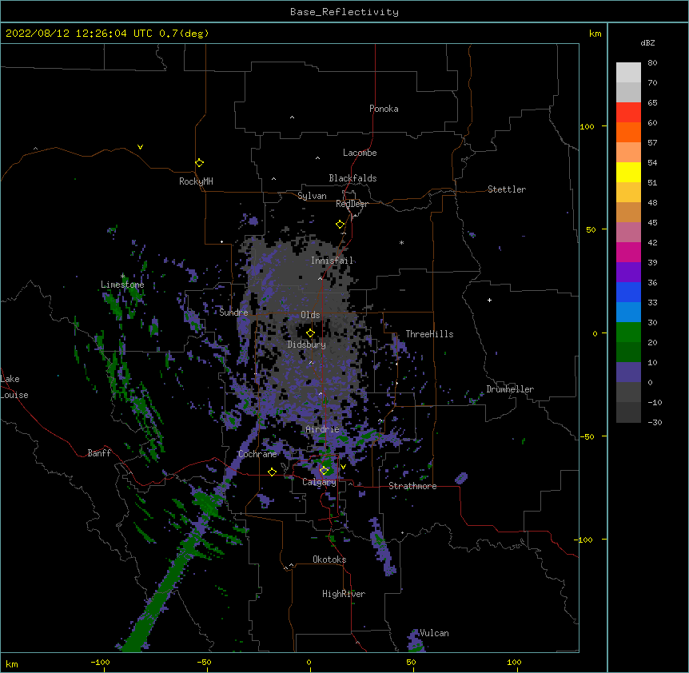
Task: Click the white asterisk marker east of Innisfail
Action: pyautogui.click(x=401, y=242)
